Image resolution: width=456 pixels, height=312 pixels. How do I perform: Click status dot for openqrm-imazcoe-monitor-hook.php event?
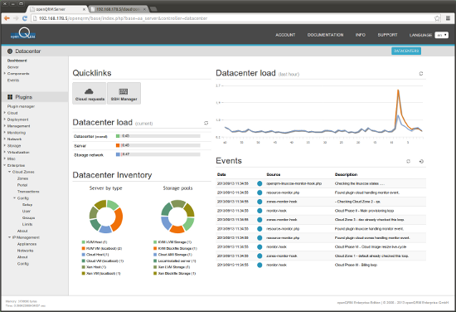point(260,183)
